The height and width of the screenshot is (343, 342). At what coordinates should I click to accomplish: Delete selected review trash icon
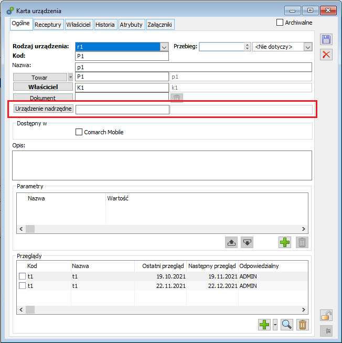tap(303, 325)
